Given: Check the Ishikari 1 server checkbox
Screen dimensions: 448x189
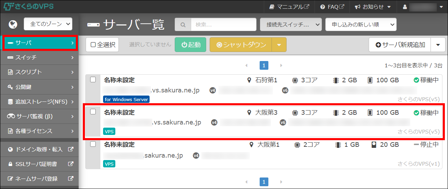Looking at the screenshot, I should pos(93,80).
